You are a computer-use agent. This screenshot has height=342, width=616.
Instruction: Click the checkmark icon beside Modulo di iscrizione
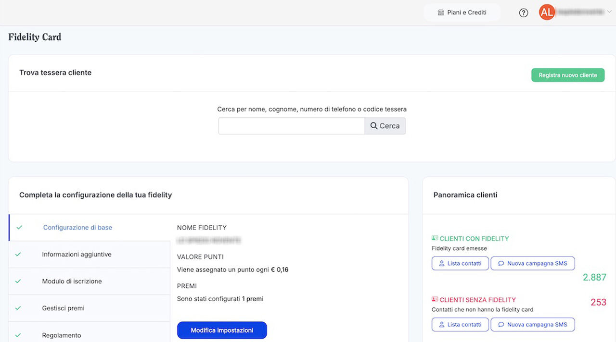[18, 281]
